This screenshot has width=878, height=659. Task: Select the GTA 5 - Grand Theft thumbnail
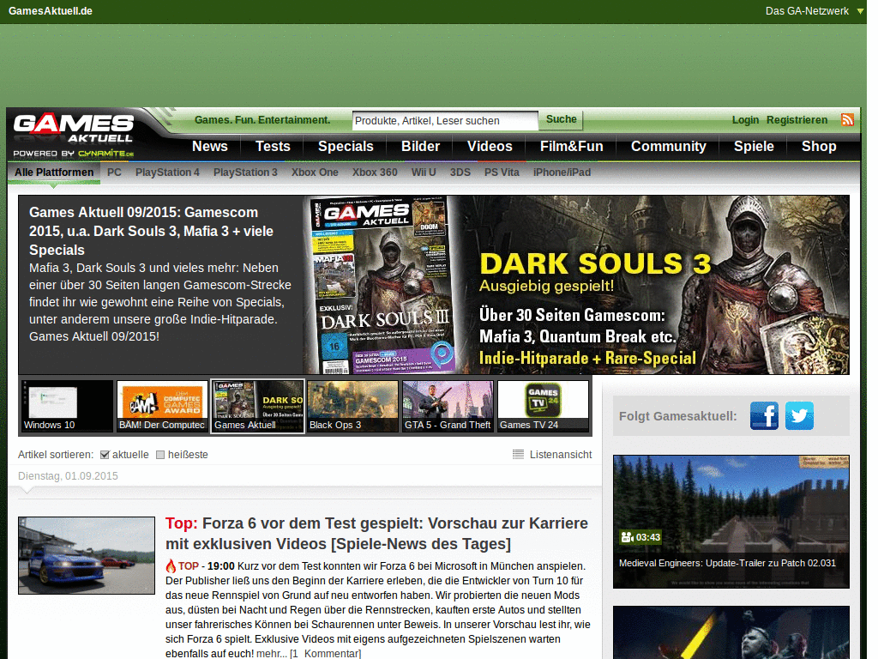(x=448, y=406)
